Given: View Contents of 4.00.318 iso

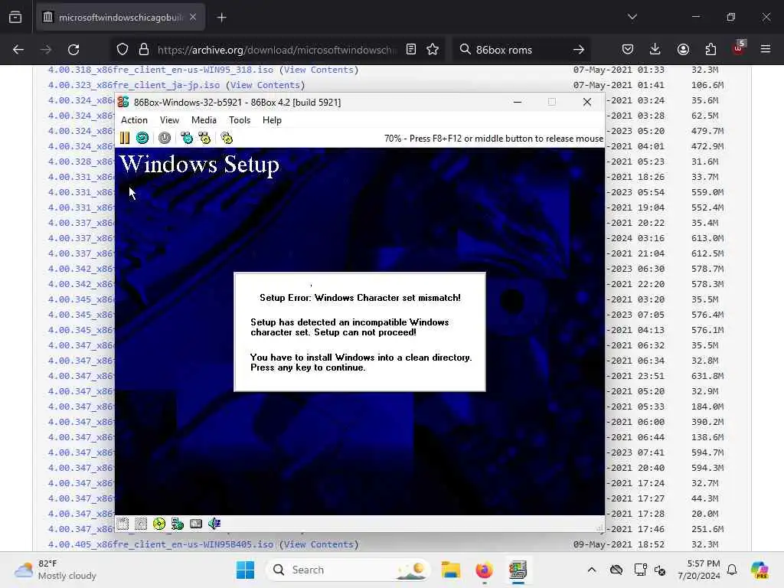Looking at the screenshot, I should click(x=319, y=70).
